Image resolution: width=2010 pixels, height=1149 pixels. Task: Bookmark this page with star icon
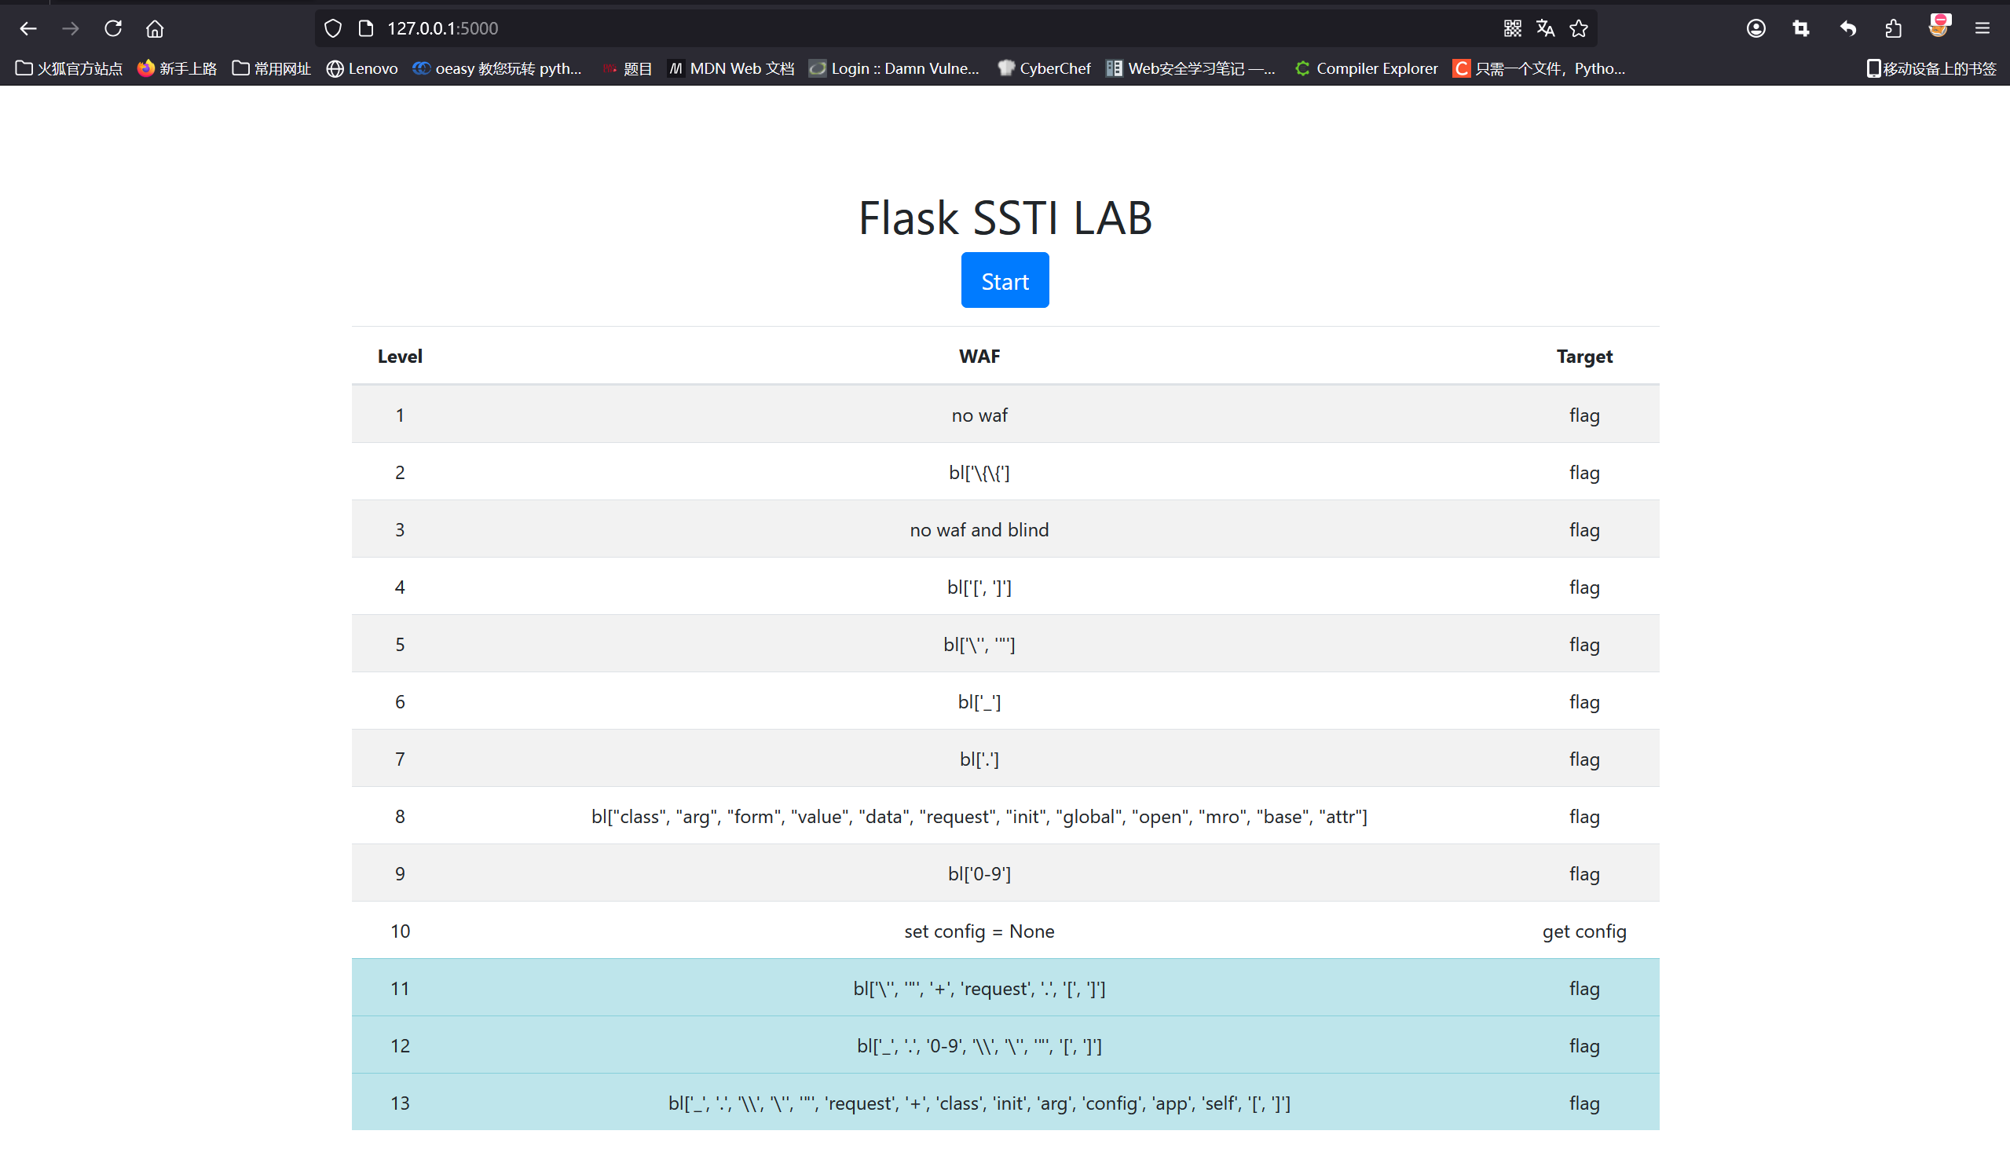pyautogui.click(x=1578, y=28)
